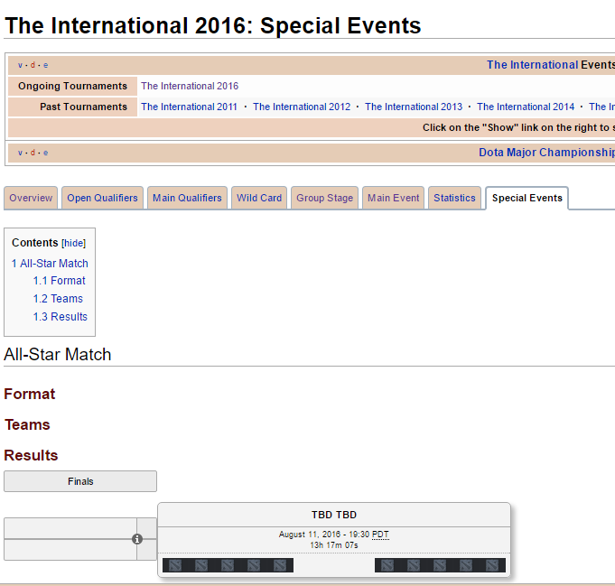The height and width of the screenshot is (586, 615).
Task: Click fifth hero slot of right team
Action: (x=492, y=565)
